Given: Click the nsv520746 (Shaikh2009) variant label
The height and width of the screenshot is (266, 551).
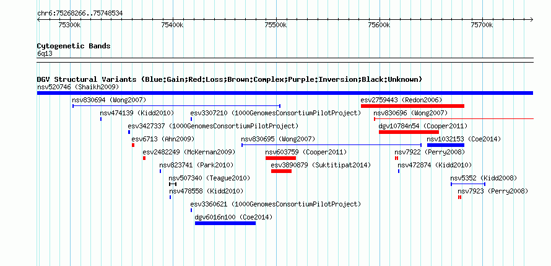Looking at the screenshot, I should coord(78,87).
